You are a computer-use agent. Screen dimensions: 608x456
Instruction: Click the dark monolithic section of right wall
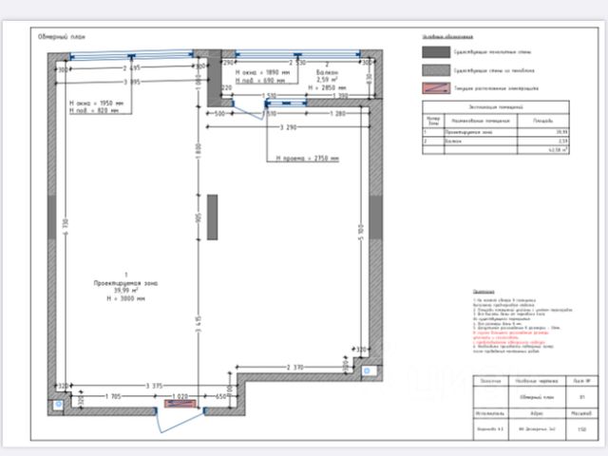[375, 218]
